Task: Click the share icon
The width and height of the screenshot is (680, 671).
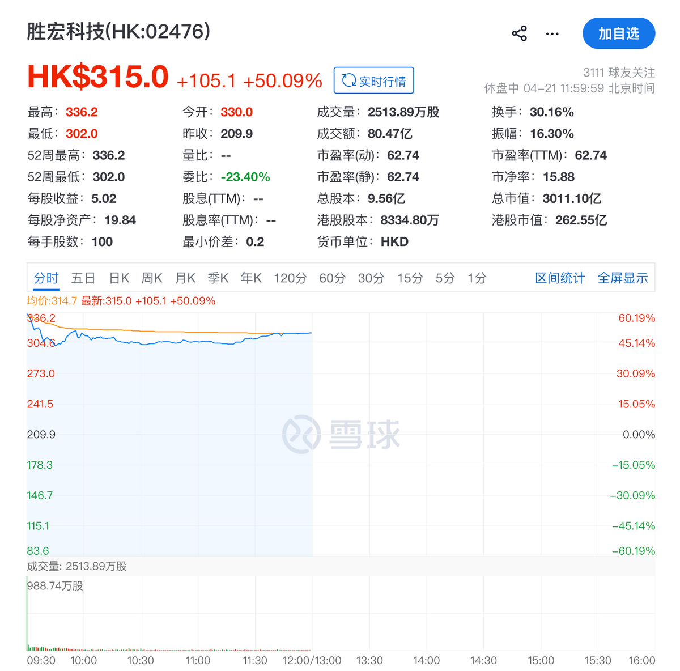Action: click(x=519, y=34)
